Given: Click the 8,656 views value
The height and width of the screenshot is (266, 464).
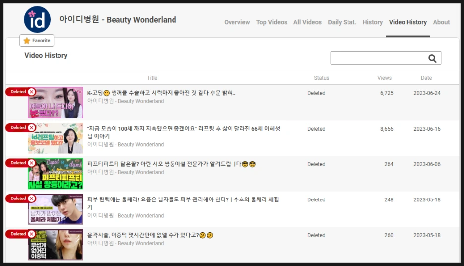Looking at the screenshot, I should coord(387,129).
